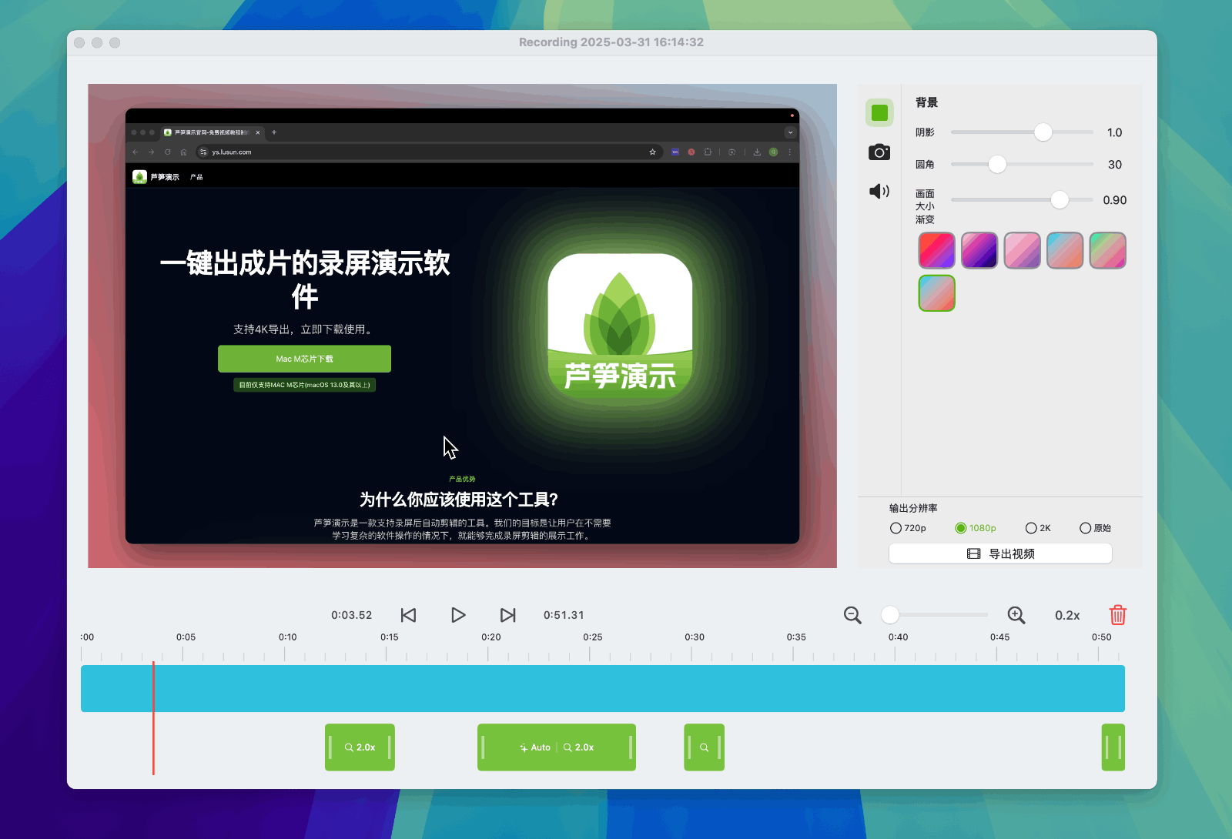Click the 背景 panel heading
Viewport: 1232px width, 839px height.
(926, 102)
